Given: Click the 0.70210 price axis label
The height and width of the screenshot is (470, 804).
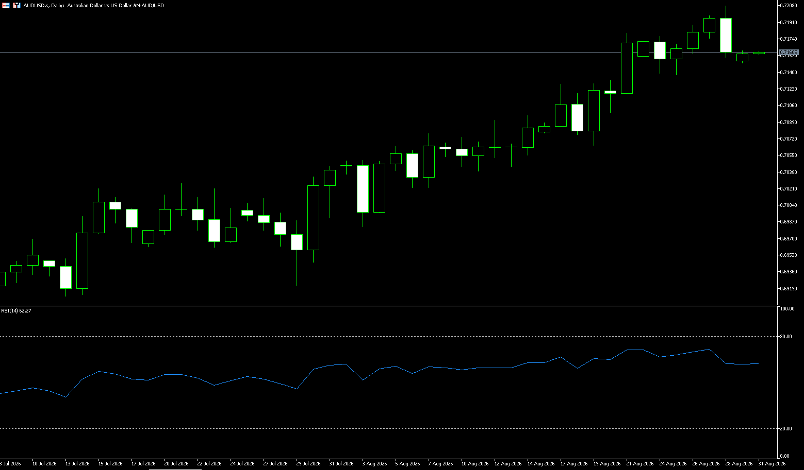Looking at the screenshot, I should (790, 189).
